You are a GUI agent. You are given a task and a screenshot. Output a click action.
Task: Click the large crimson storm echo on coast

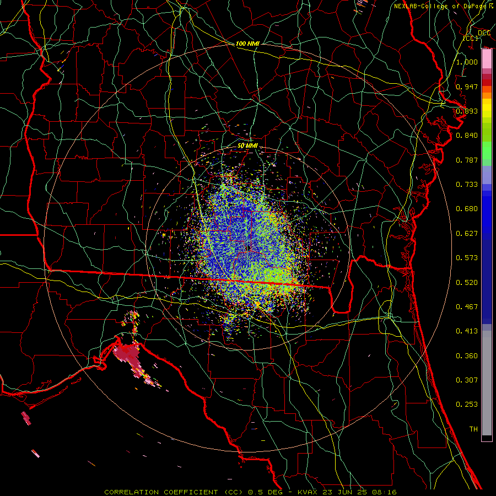coord(128,355)
